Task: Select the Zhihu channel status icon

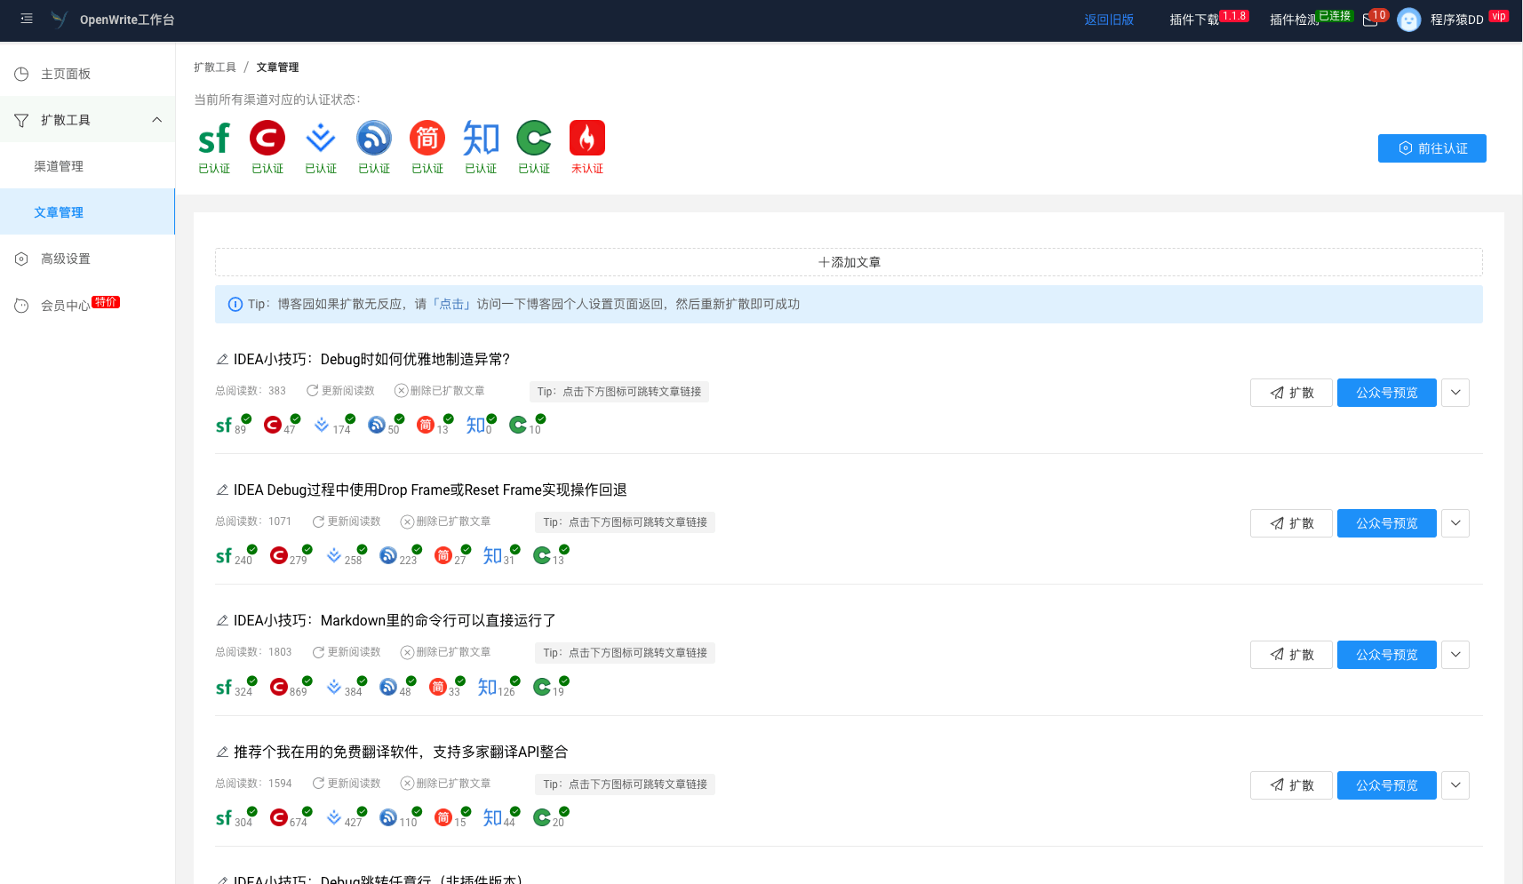Action: [x=481, y=138]
